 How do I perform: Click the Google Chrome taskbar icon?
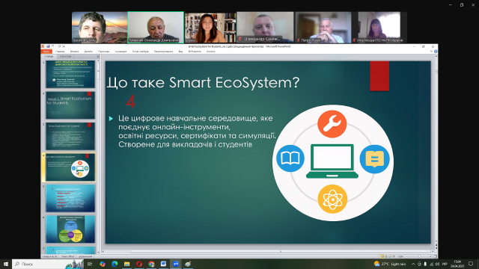(x=151, y=264)
